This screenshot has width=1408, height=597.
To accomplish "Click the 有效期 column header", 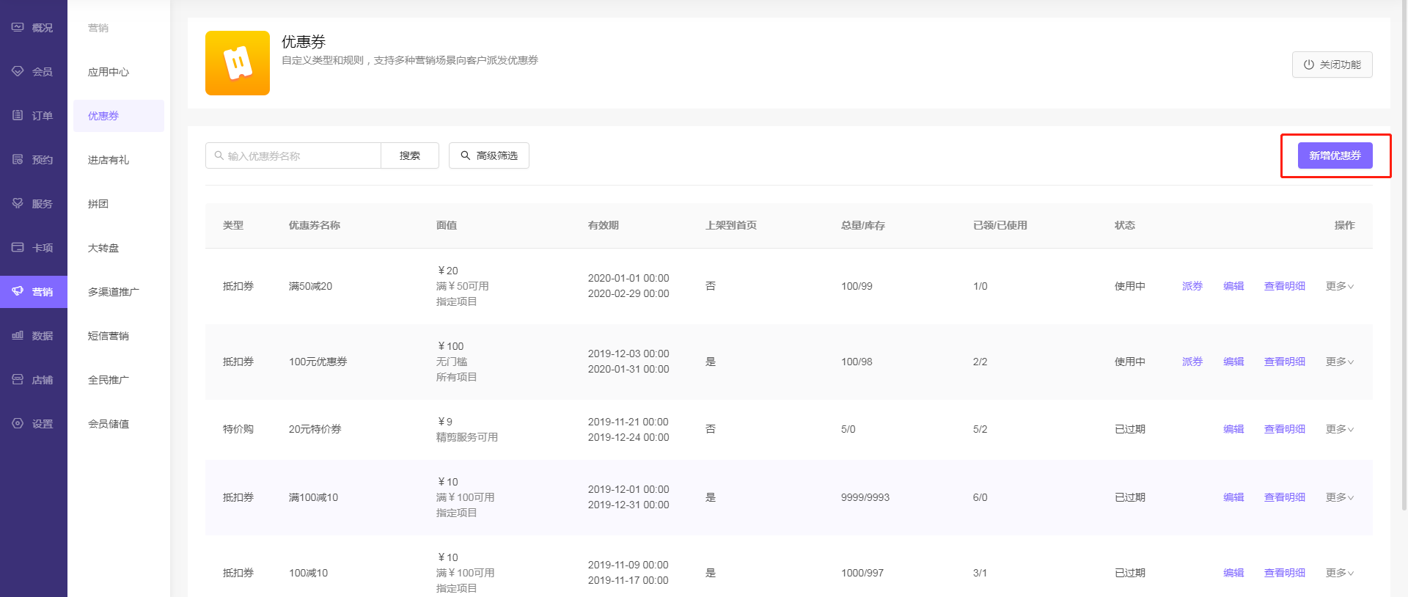I will tap(604, 225).
